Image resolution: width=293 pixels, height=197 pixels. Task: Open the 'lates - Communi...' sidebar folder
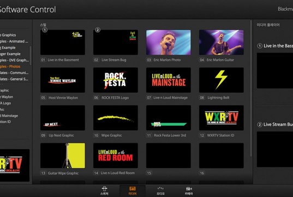(14, 73)
